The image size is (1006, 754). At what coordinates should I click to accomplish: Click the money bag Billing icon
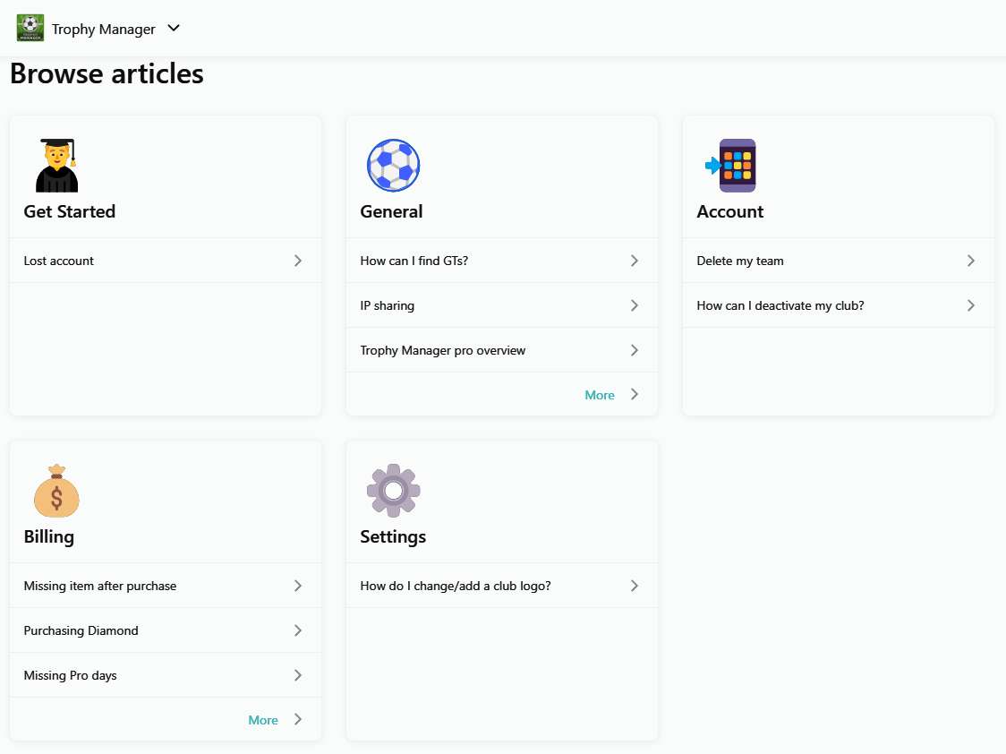56,490
